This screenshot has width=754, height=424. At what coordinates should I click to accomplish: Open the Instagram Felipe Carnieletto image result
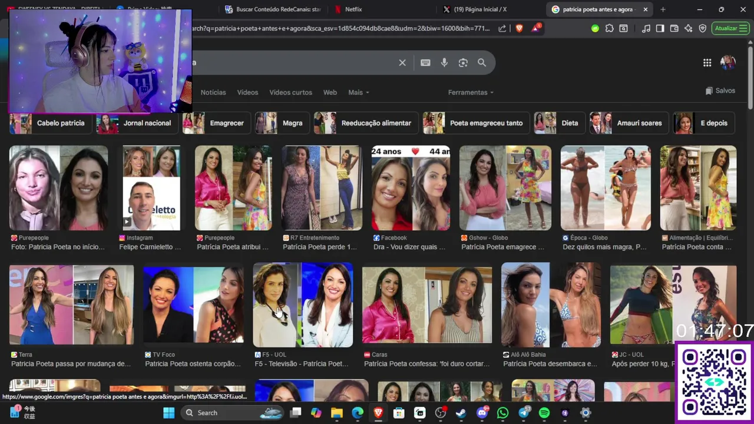[151, 188]
